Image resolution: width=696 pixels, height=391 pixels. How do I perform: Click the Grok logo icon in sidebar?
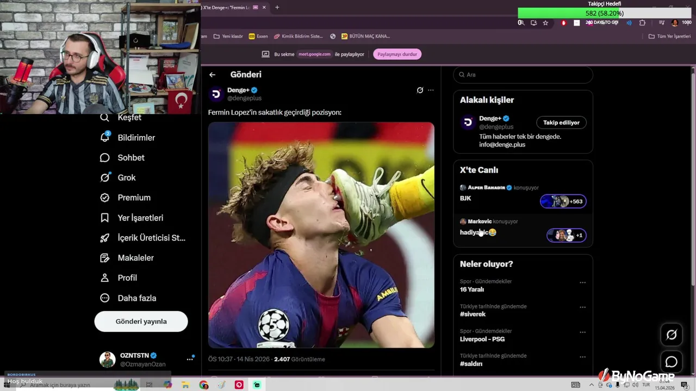tap(105, 178)
